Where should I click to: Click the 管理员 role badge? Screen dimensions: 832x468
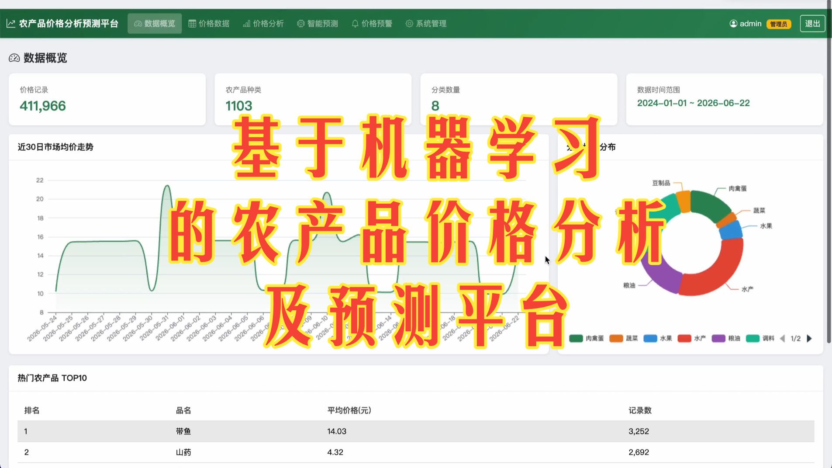point(779,24)
